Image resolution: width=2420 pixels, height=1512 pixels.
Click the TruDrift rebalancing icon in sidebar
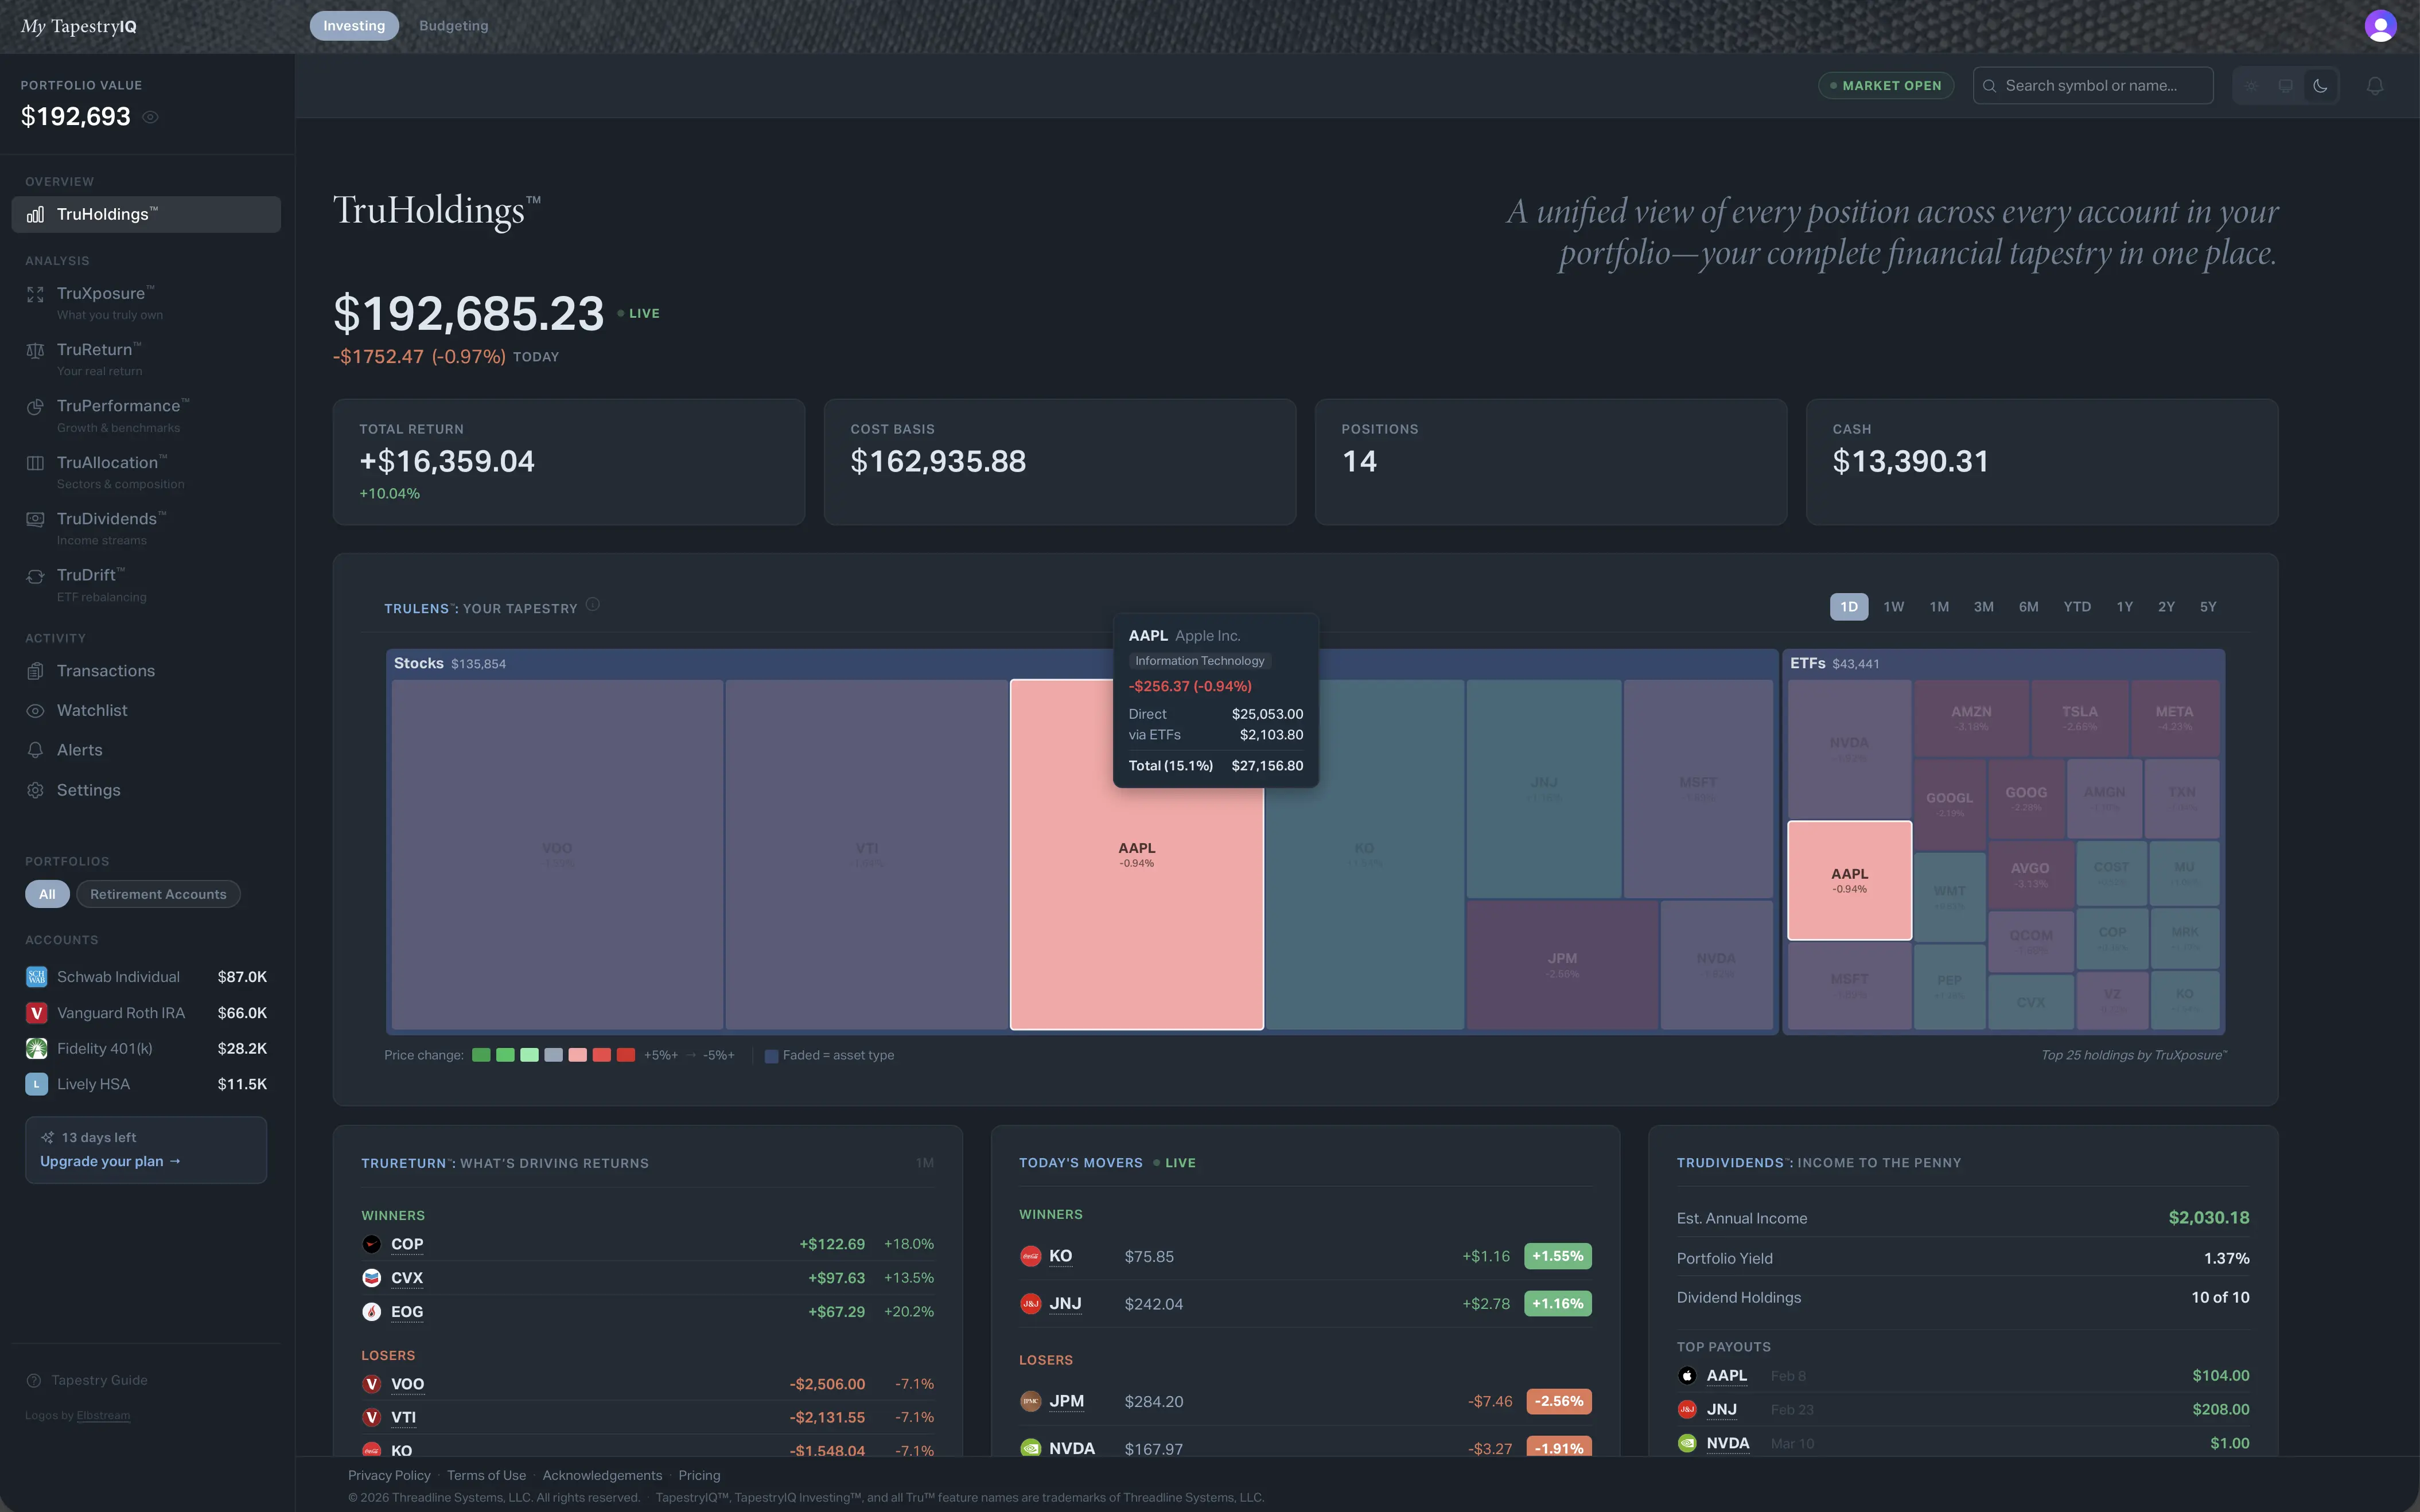35,576
